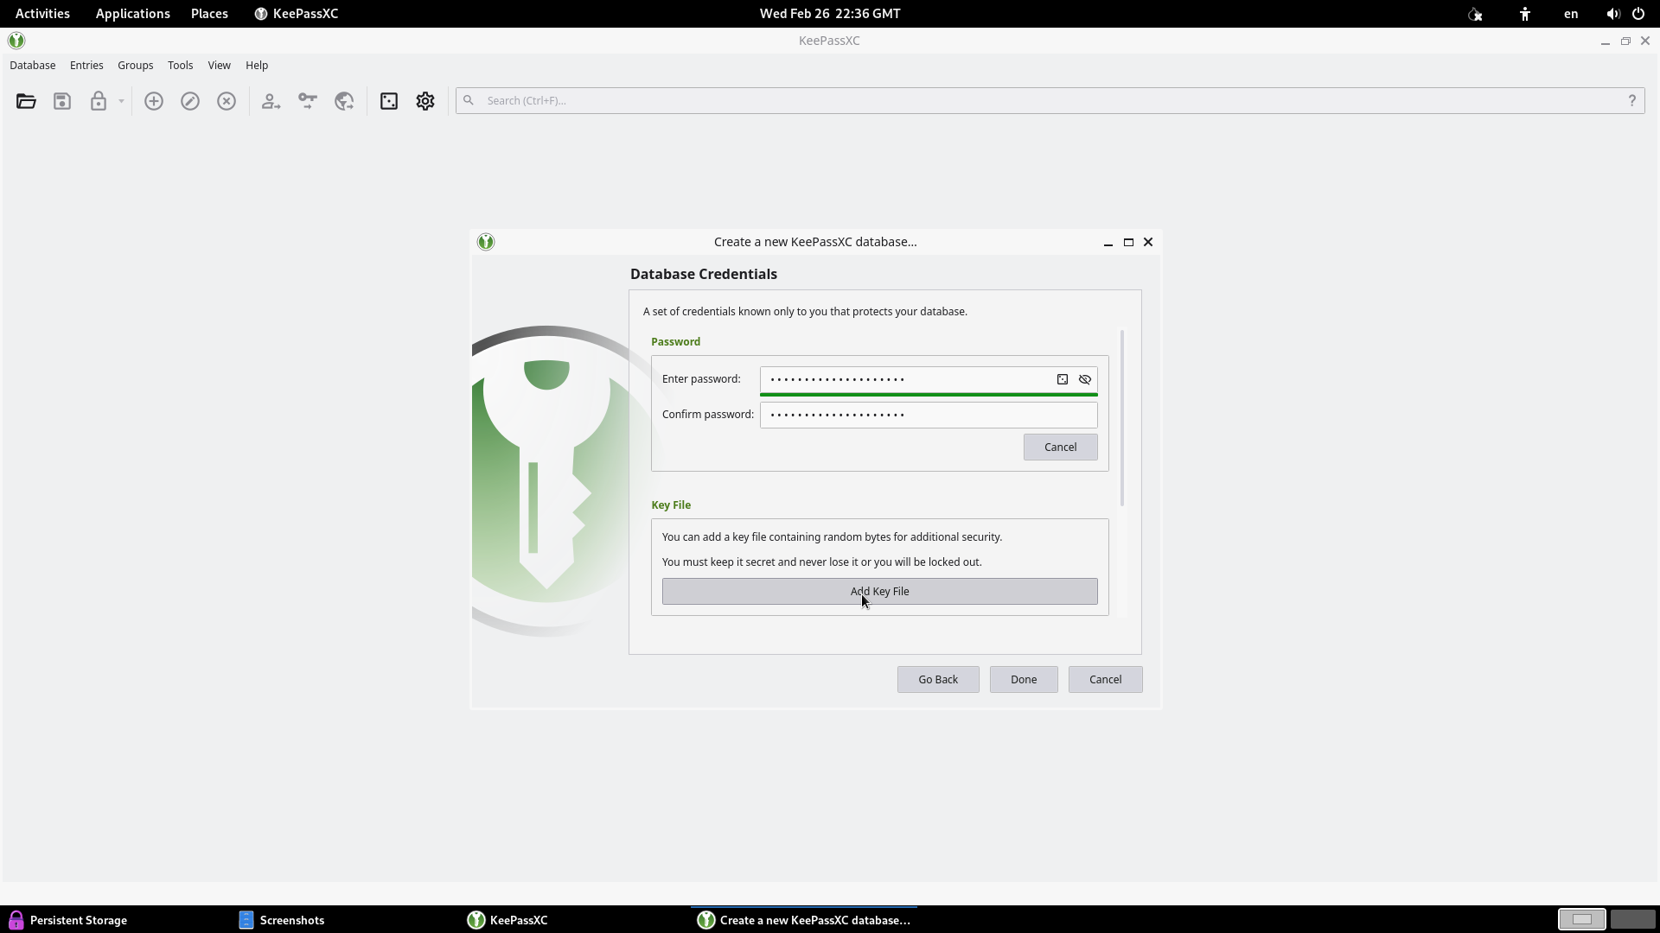This screenshot has width=1660, height=933.
Task: Click the credentials panel vertical scrollbar
Action: (x=1122, y=419)
